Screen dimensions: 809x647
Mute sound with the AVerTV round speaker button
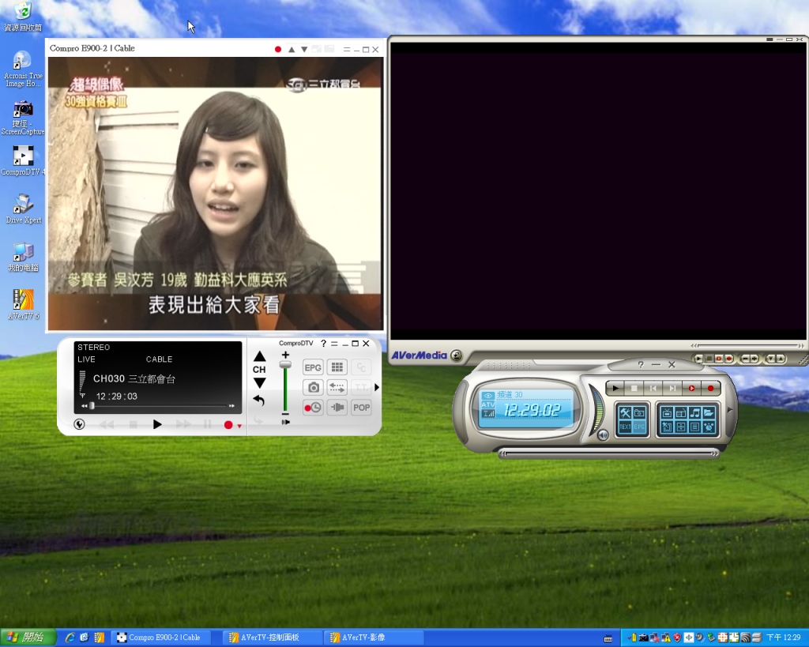click(x=603, y=435)
